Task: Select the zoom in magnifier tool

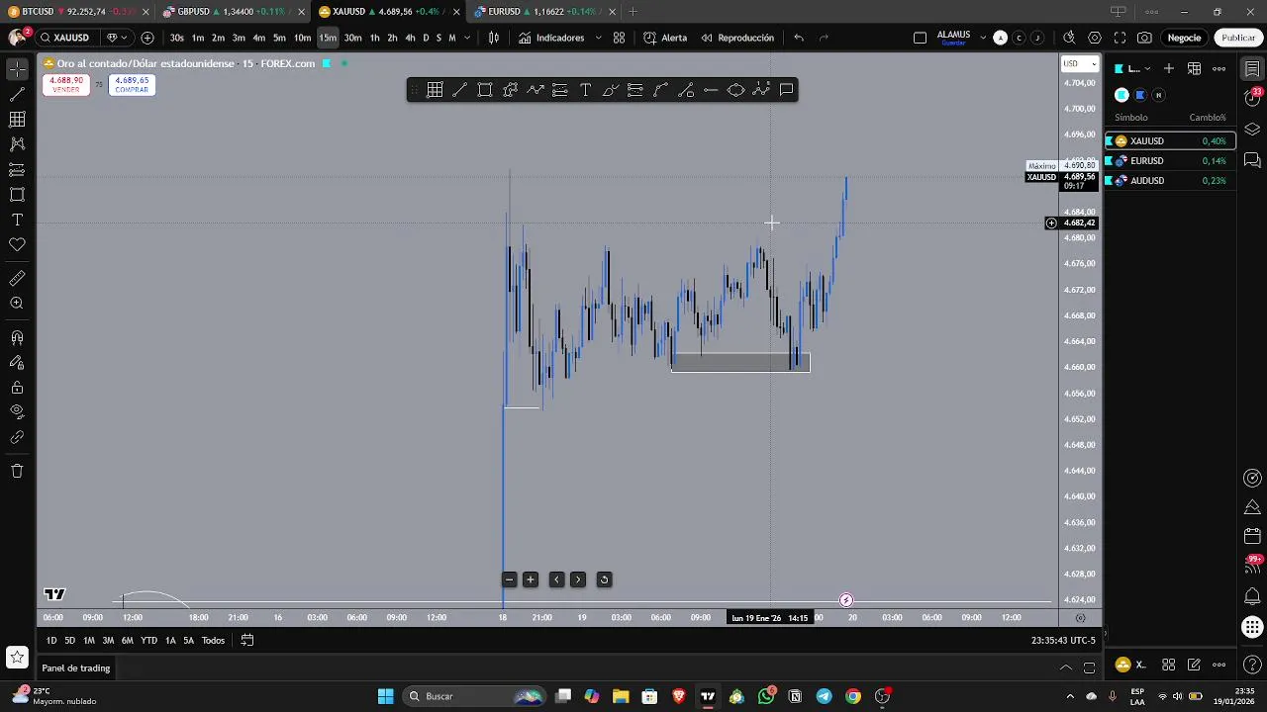Action: 17,304
